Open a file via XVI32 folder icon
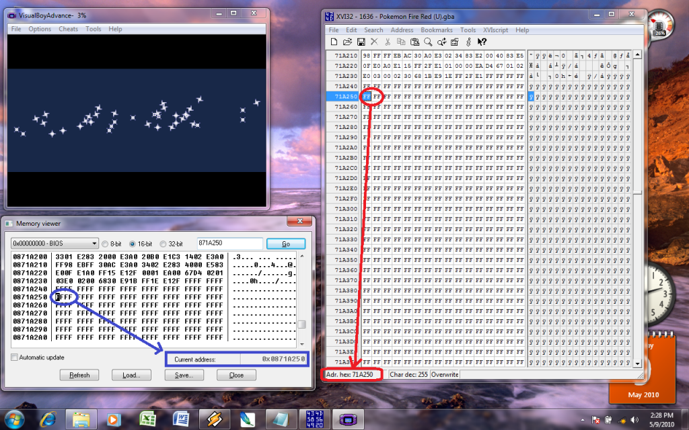 pyautogui.click(x=348, y=42)
